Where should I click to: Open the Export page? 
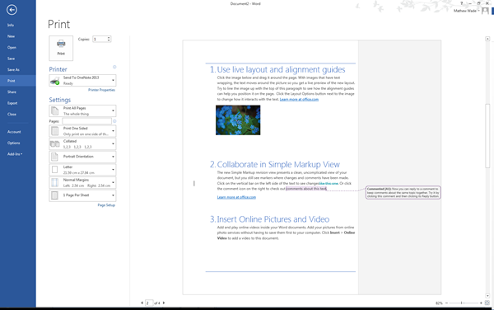(12, 103)
